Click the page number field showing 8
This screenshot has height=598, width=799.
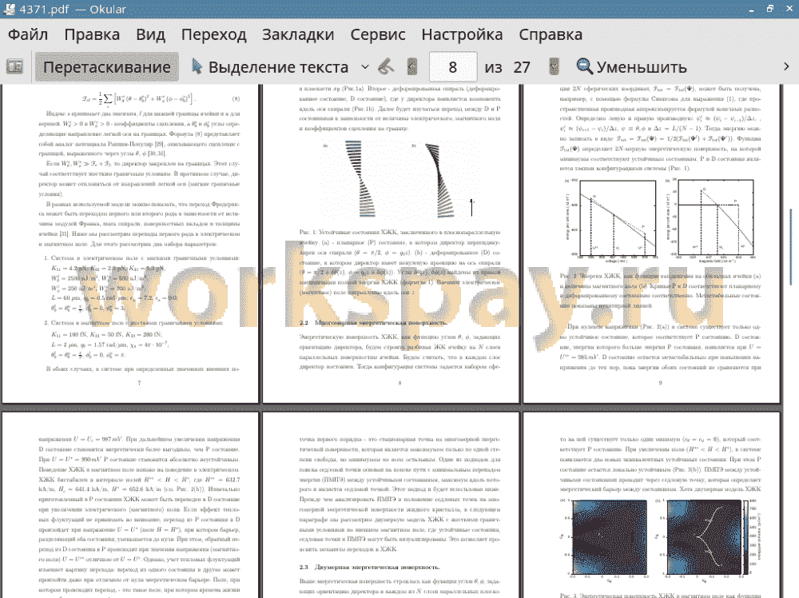pyautogui.click(x=453, y=67)
